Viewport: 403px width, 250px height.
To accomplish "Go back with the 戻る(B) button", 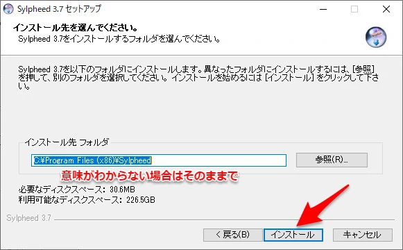I will pyautogui.click(x=233, y=235).
